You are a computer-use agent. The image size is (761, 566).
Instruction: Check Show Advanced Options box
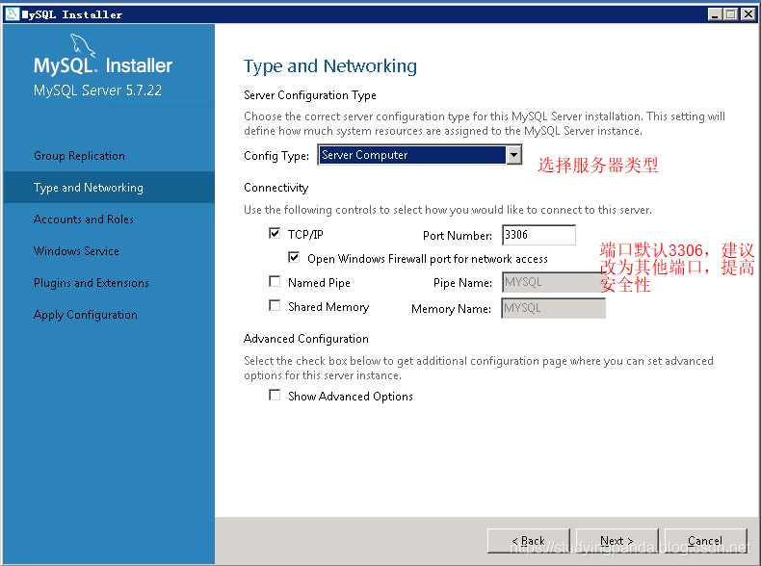276,395
